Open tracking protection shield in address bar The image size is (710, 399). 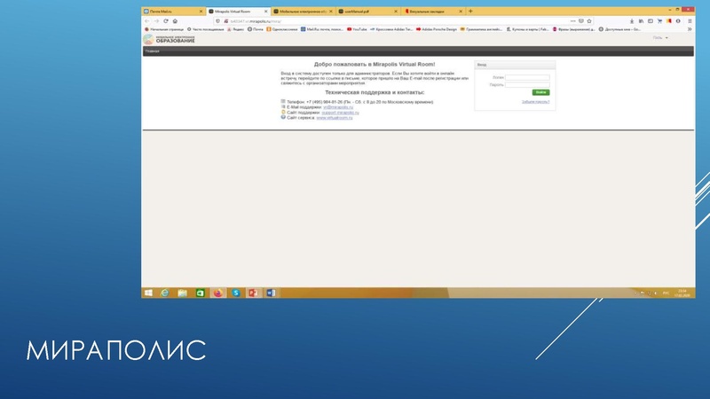click(217, 21)
